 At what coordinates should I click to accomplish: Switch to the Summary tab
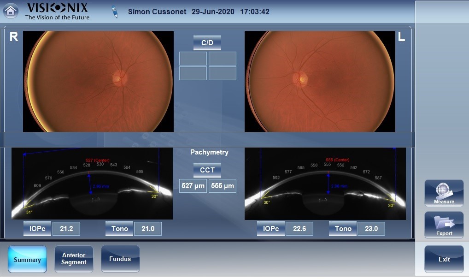click(27, 259)
